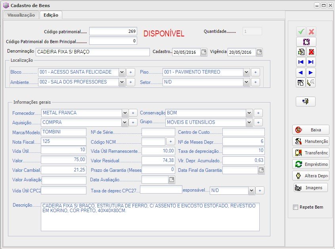This screenshot has width=335, height=249.
Task: Expand the Fornecedor dropdown
Action: click(125, 113)
